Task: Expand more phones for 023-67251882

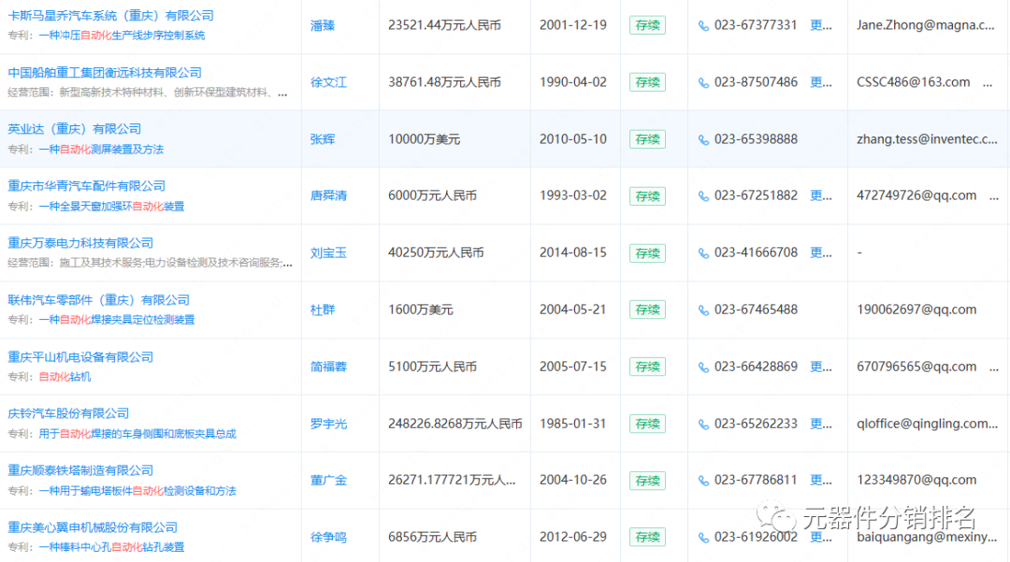Action: [x=821, y=195]
